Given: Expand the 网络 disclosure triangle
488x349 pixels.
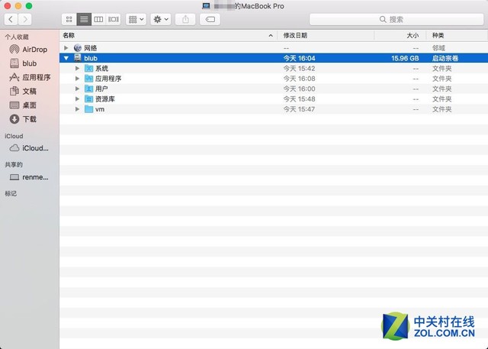Looking at the screenshot, I should (x=66, y=47).
